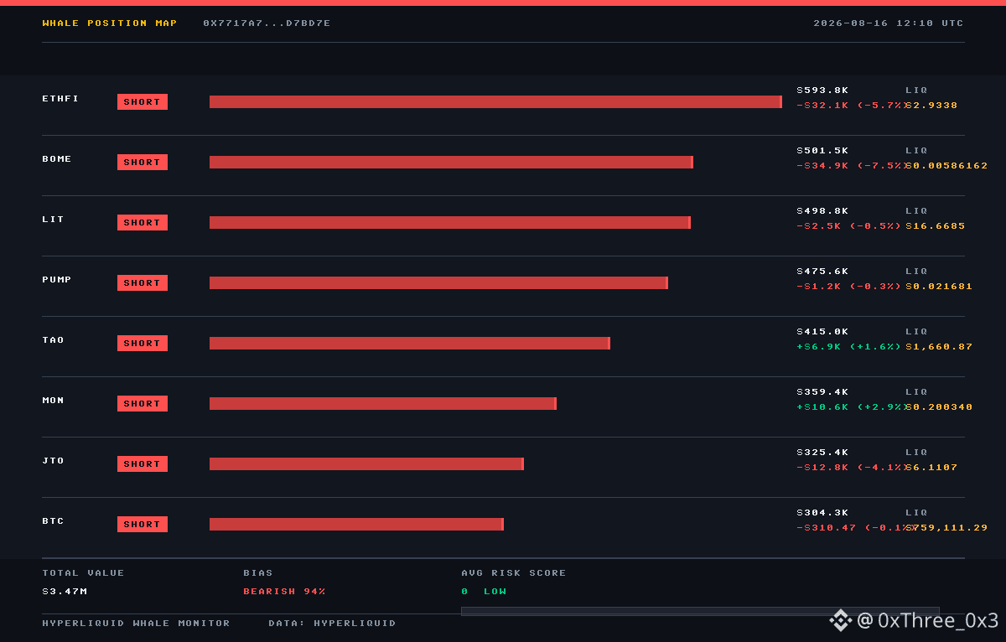Click the BEARISH 94% bias value
The height and width of the screenshot is (642, 1006).
click(284, 592)
